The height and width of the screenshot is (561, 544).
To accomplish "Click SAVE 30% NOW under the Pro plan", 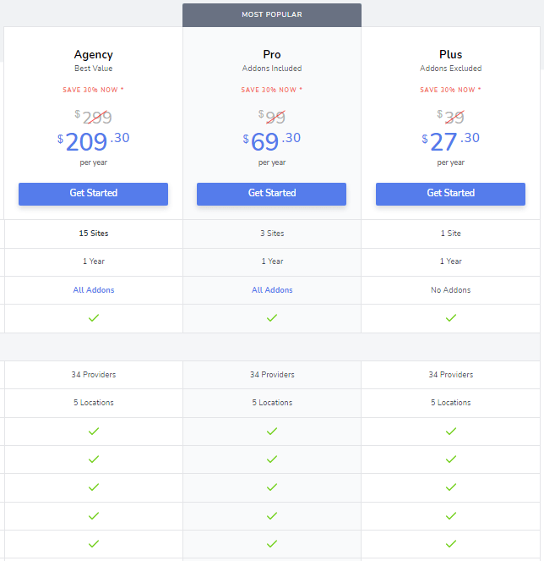I will click(272, 91).
